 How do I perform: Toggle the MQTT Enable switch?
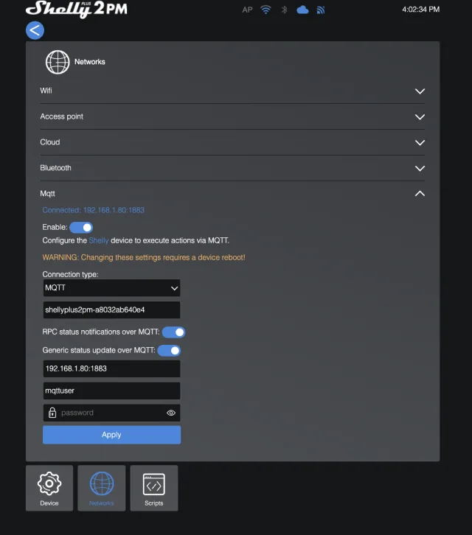[x=81, y=227]
